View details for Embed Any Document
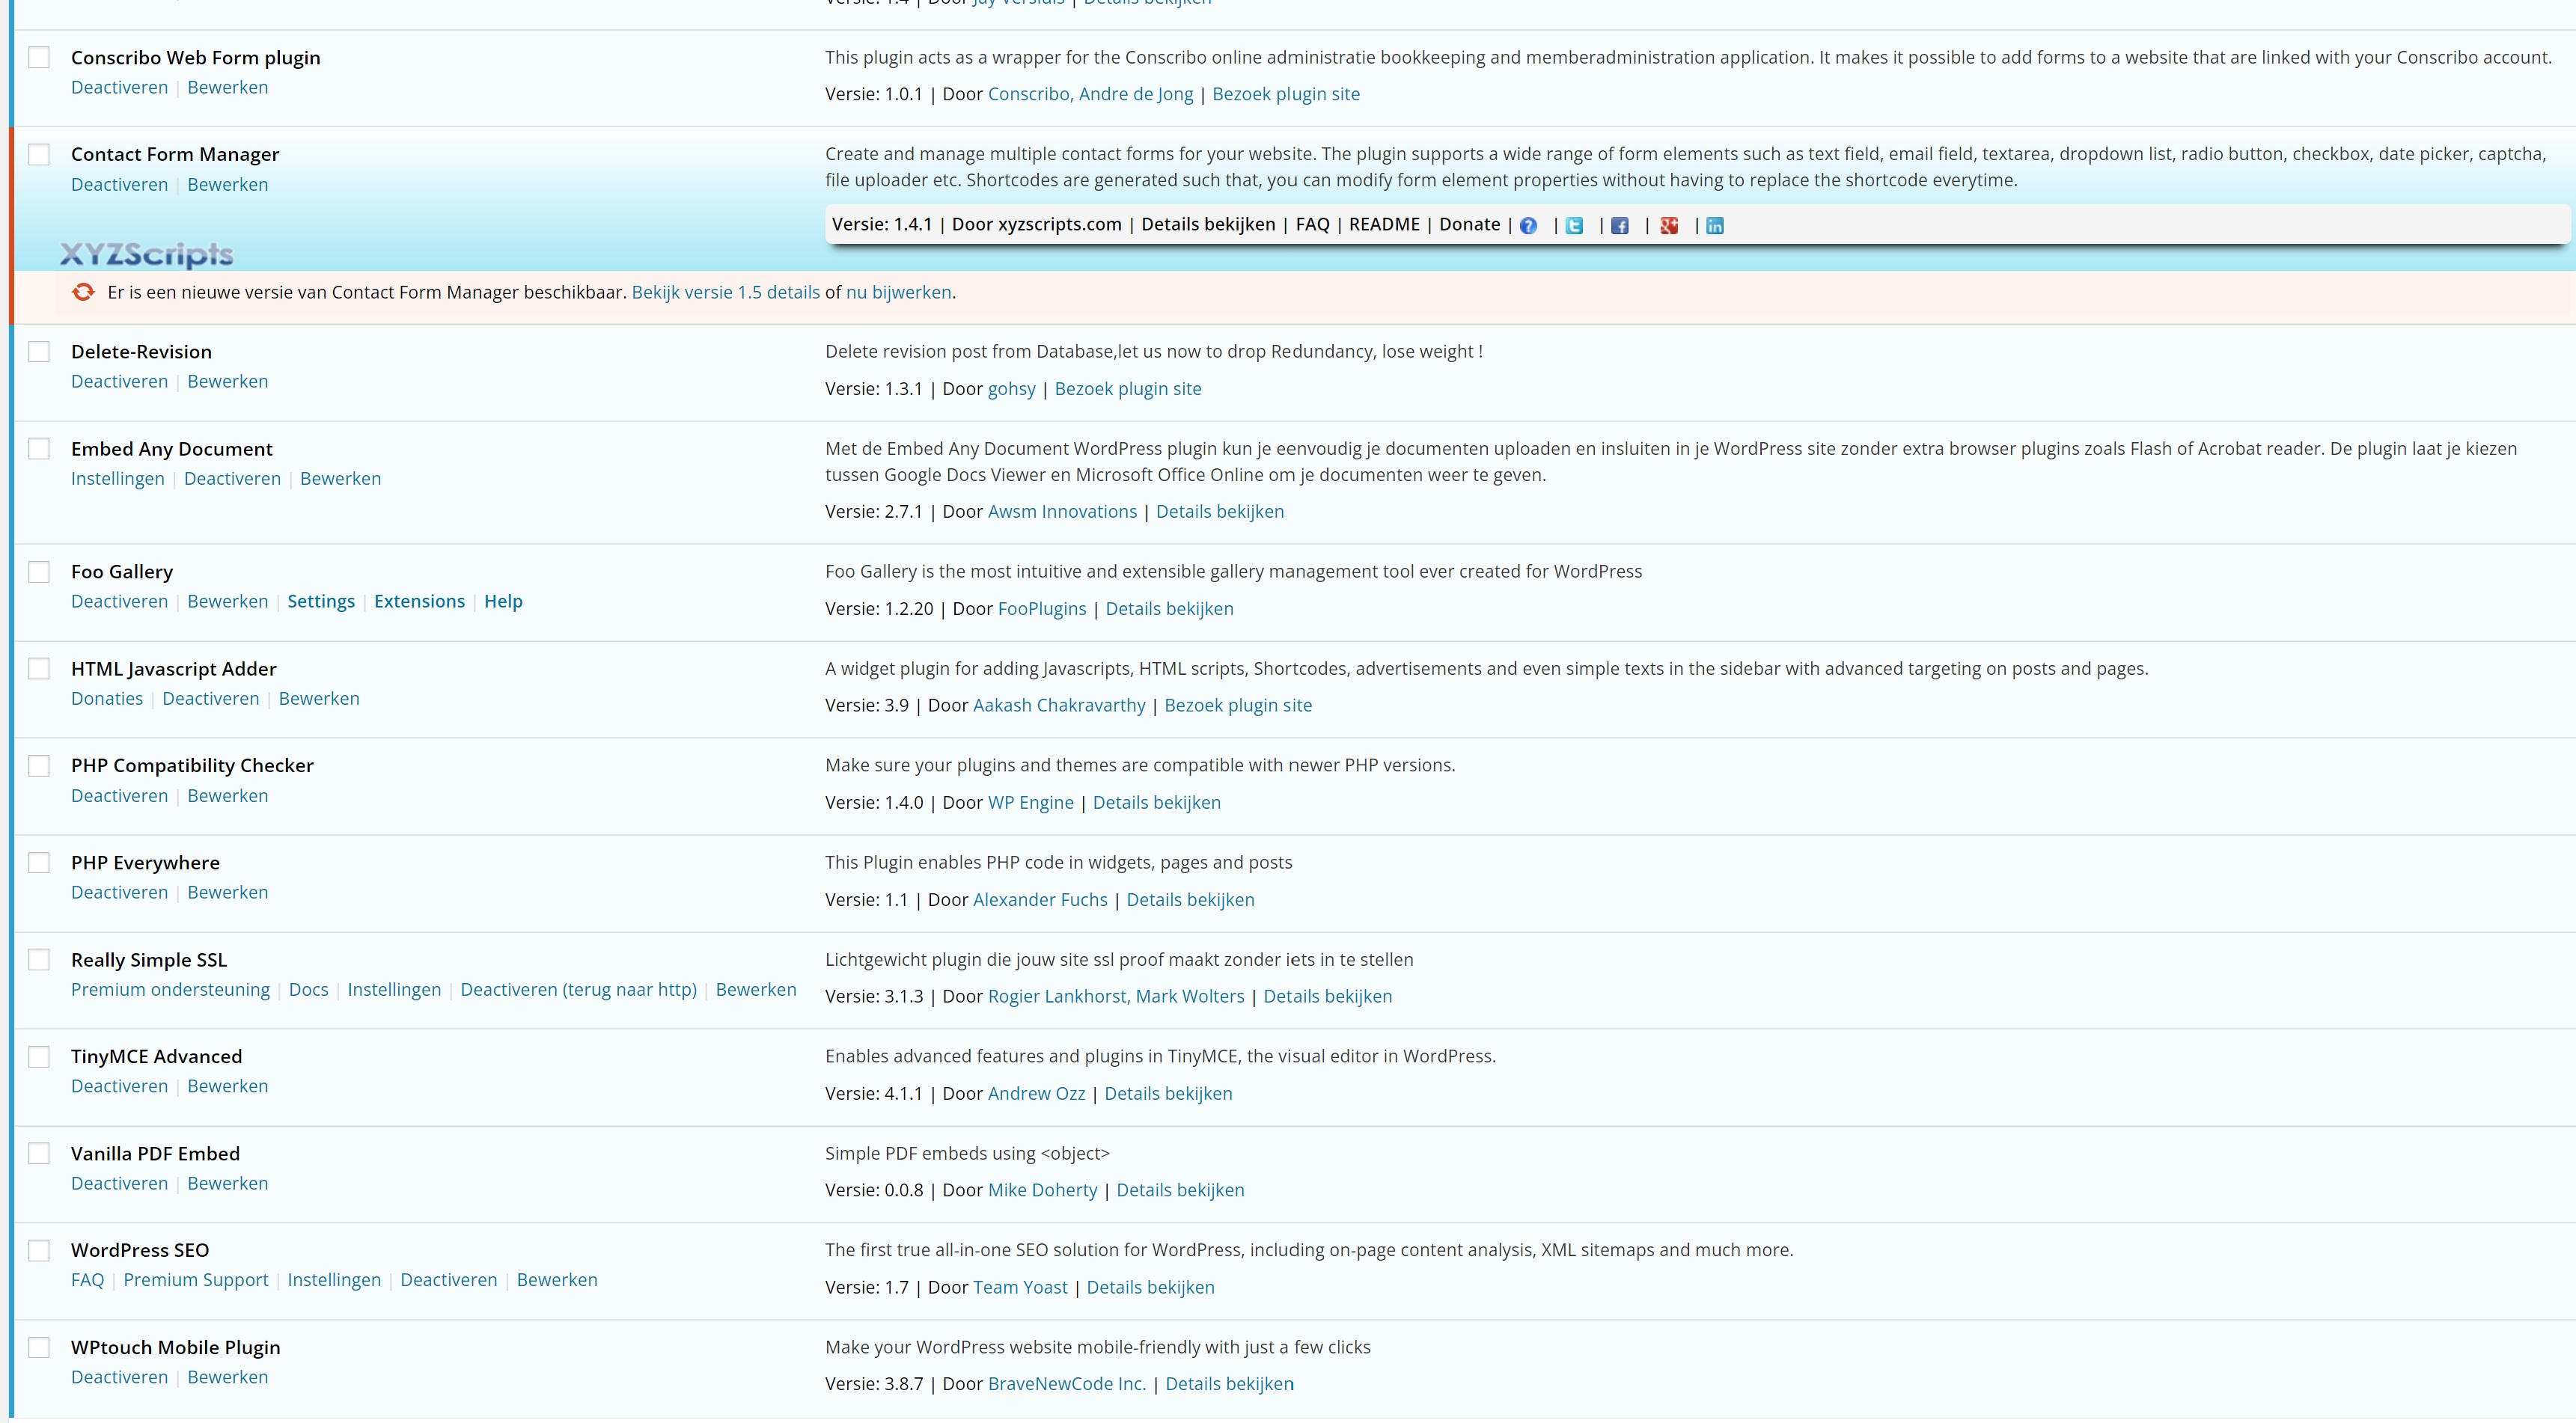This screenshot has height=1423, width=2576. [1220, 512]
